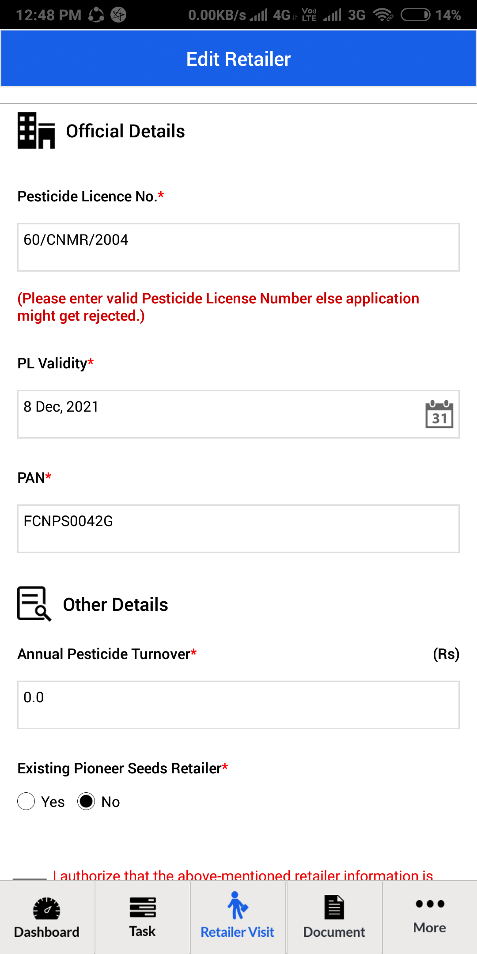
Task: Tap the Edit Retailer header bar
Action: coord(238,59)
